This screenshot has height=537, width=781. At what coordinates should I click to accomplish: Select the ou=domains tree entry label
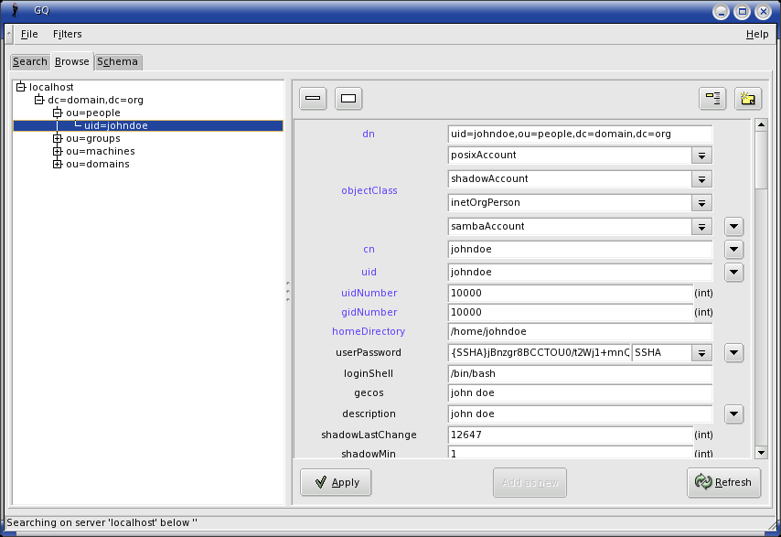pos(98,164)
